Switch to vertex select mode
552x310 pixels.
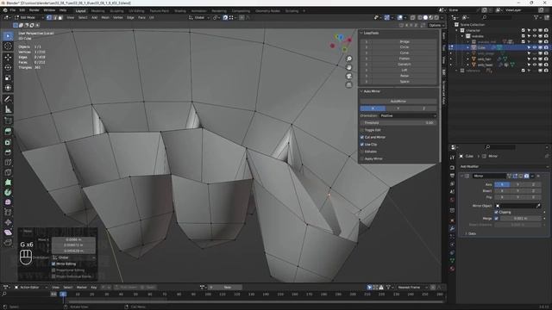click(x=49, y=17)
